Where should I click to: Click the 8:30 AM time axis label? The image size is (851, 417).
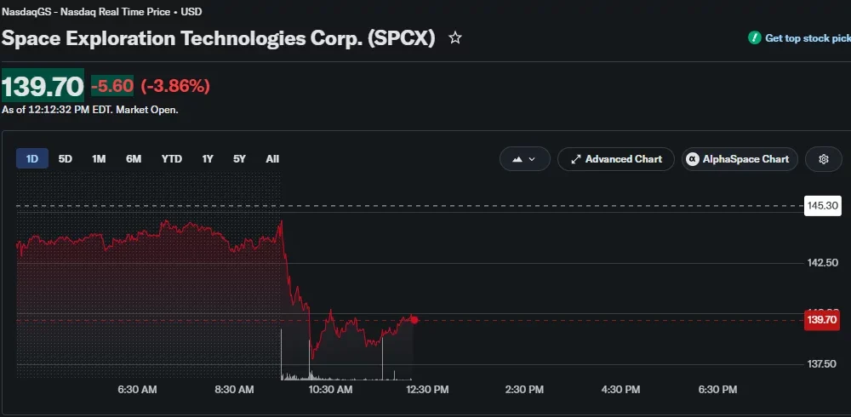click(234, 389)
